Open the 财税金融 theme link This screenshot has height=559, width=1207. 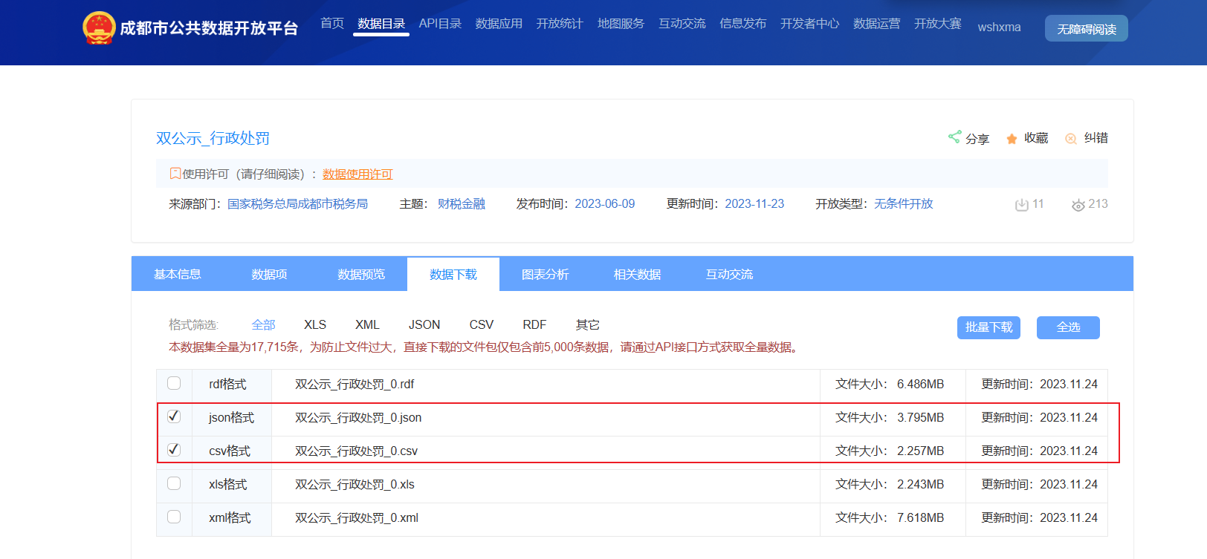coord(462,203)
